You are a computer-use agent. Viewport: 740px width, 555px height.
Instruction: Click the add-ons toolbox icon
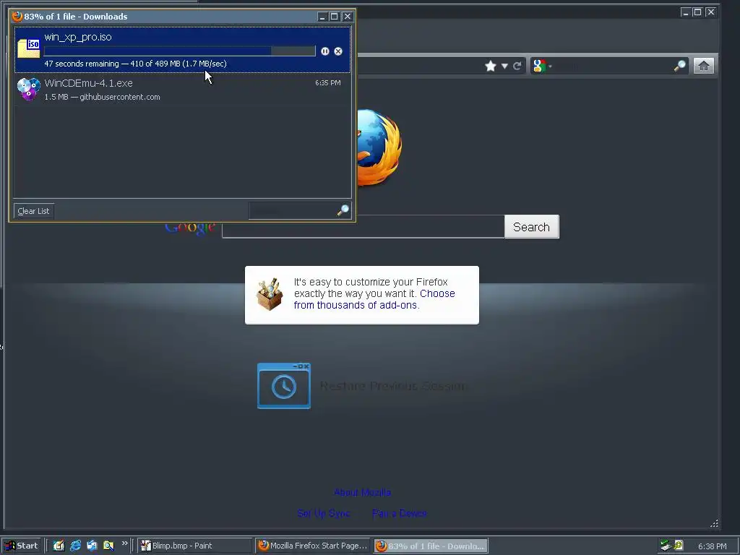point(270,295)
